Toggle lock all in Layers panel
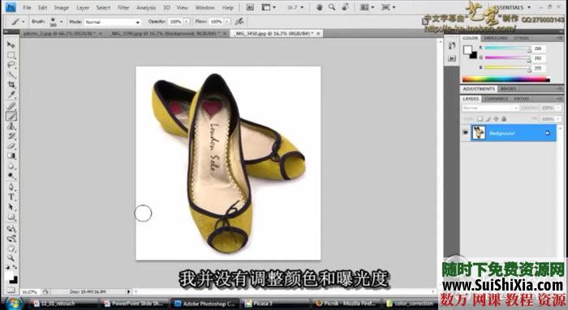The image size is (568, 310). tap(504, 118)
